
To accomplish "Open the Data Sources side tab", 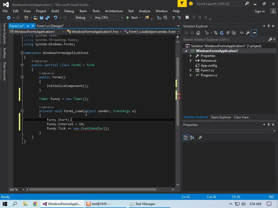I will click(x=4, y=71).
